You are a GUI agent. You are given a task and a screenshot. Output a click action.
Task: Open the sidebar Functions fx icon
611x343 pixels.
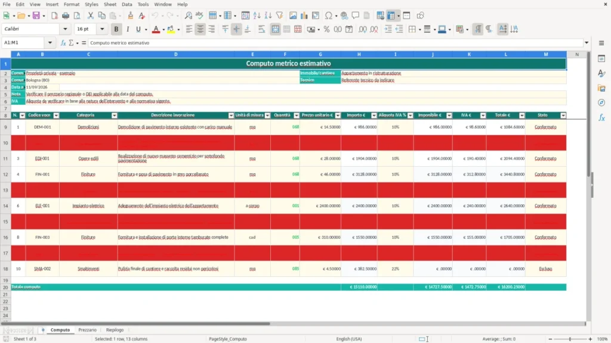pyautogui.click(x=601, y=117)
